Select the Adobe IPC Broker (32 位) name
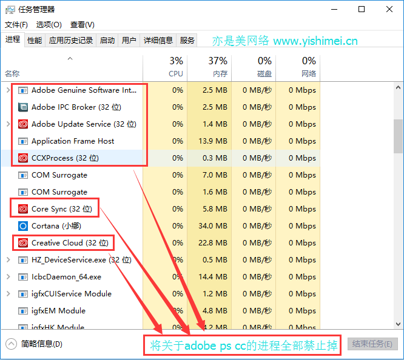Screen dimensions: 404x360 [76, 107]
